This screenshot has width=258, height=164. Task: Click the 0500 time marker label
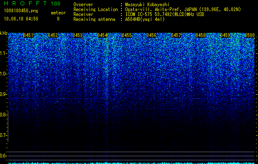pos(250,35)
